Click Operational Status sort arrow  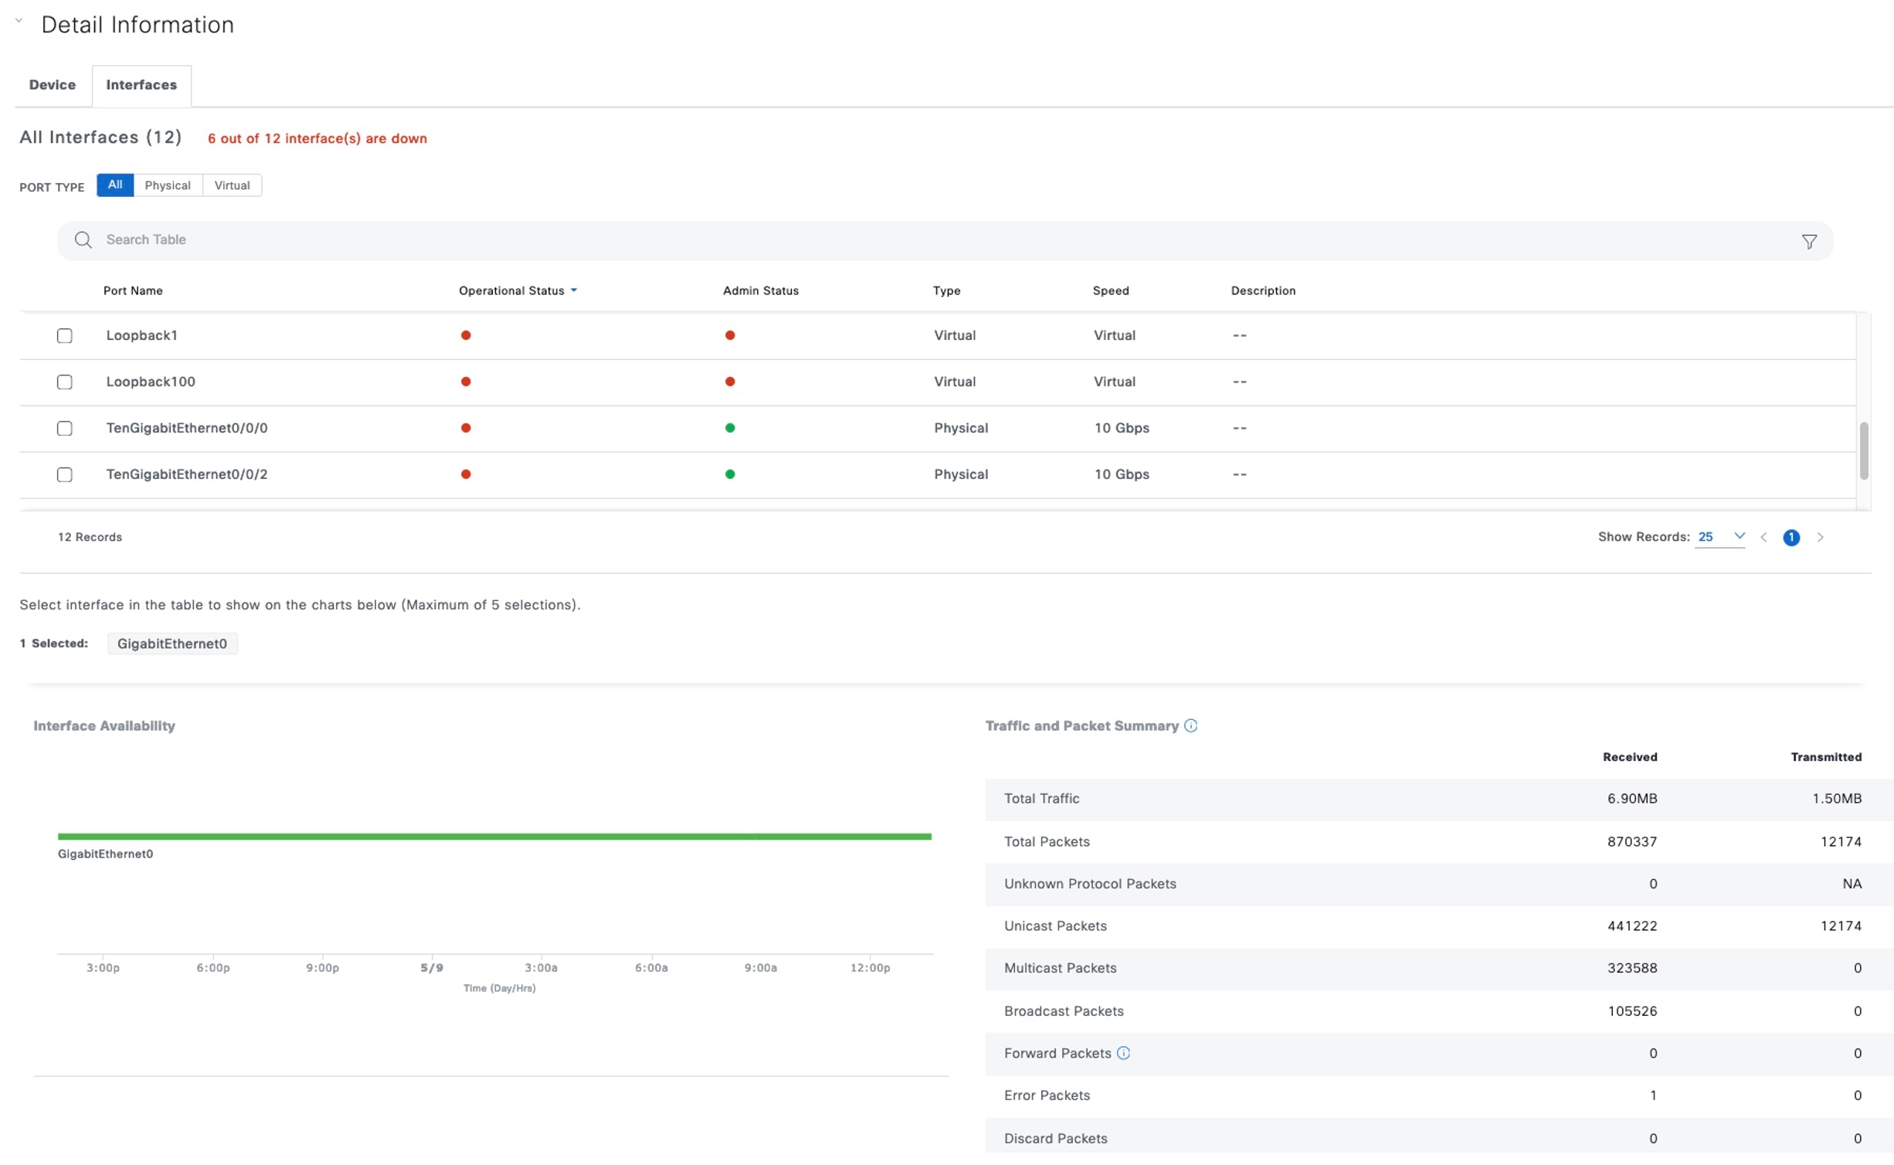[574, 291]
